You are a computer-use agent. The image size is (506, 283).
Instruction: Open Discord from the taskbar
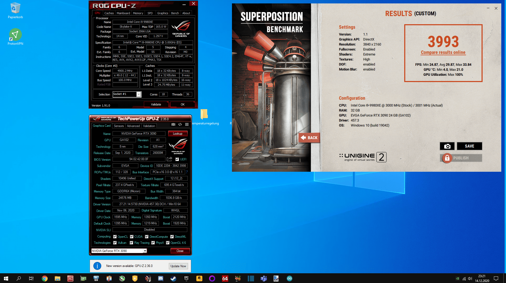click(x=161, y=278)
